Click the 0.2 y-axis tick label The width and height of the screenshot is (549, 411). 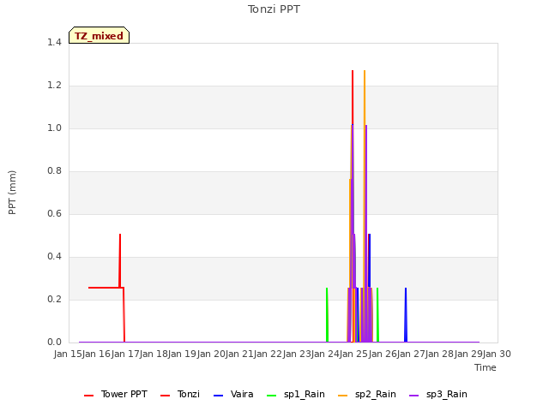tap(54, 299)
